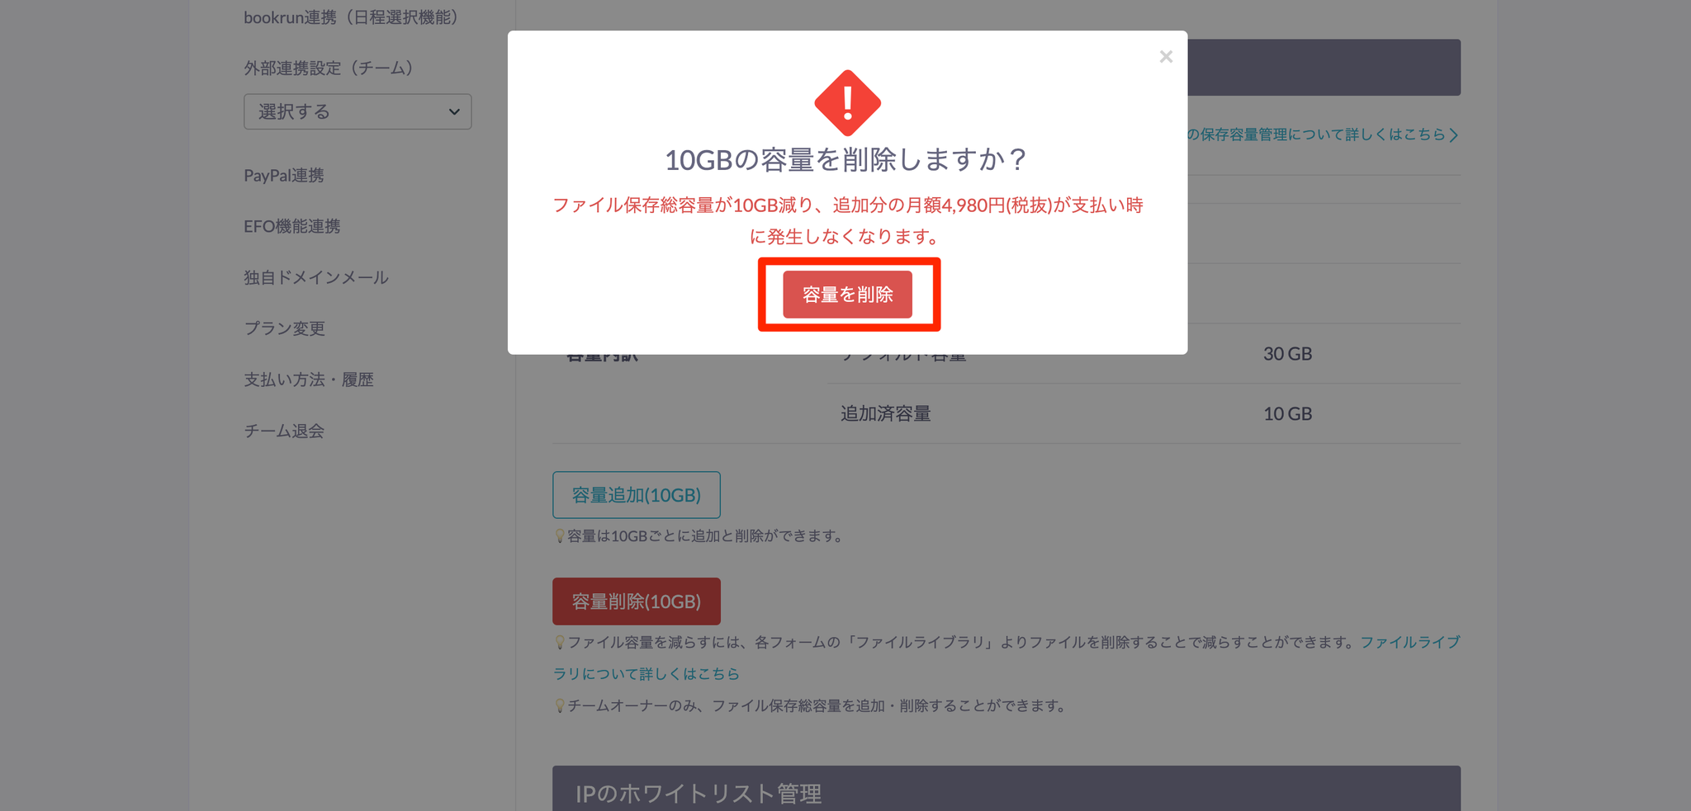This screenshot has height=811, width=1691.
Task: Expand the chevron arrow of 選択する combo box
Action: (x=454, y=111)
